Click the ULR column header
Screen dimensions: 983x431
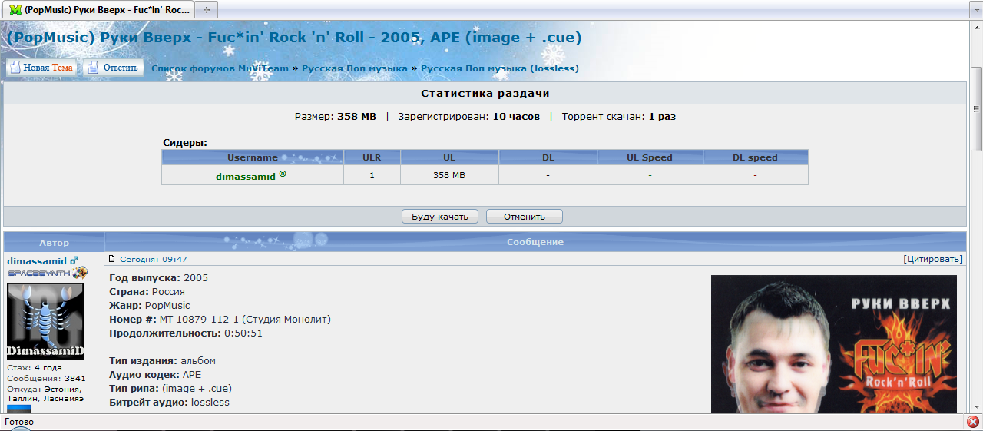coord(372,157)
